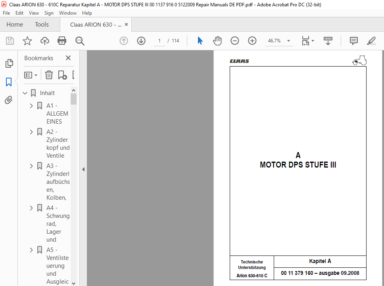Open the A2 - Zylinderkopf und Ventile bookmark
This screenshot has height=286, width=384.
pos(58,144)
